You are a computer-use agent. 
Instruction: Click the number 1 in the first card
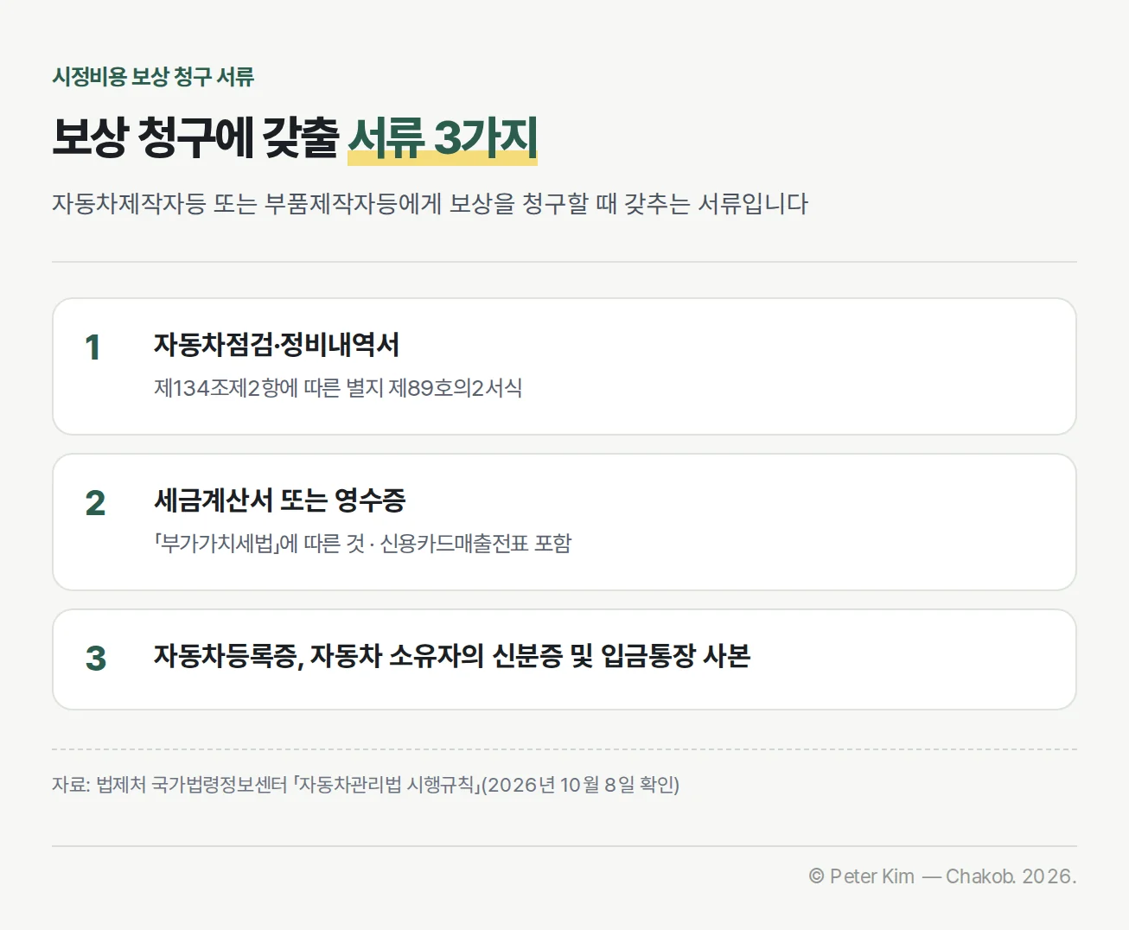click(93, 347)
